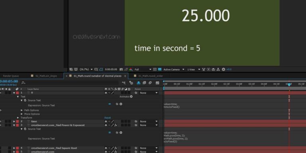Collapse the Find Power & Exponent layer
The width and height of the screenshot is (306, 153).
point(14,125)
